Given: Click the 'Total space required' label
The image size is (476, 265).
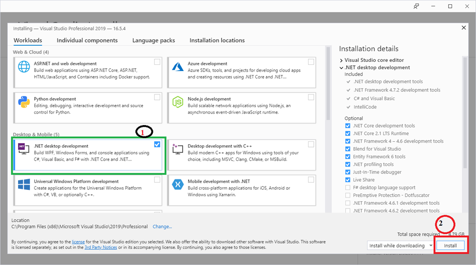Looking at the screenshot, I should [x=418, y=234].
